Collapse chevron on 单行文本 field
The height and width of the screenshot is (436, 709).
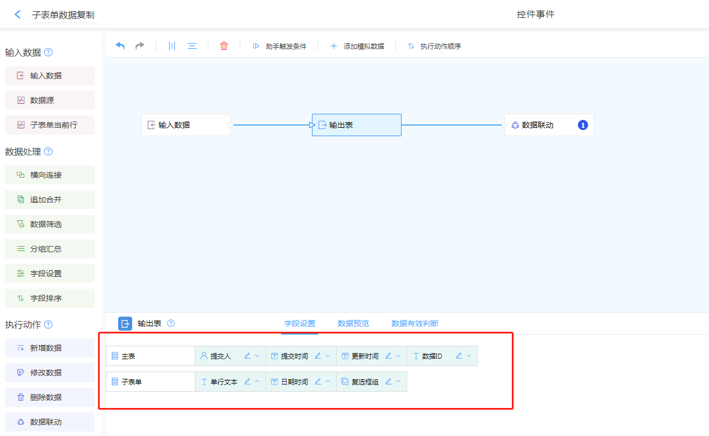257,382
